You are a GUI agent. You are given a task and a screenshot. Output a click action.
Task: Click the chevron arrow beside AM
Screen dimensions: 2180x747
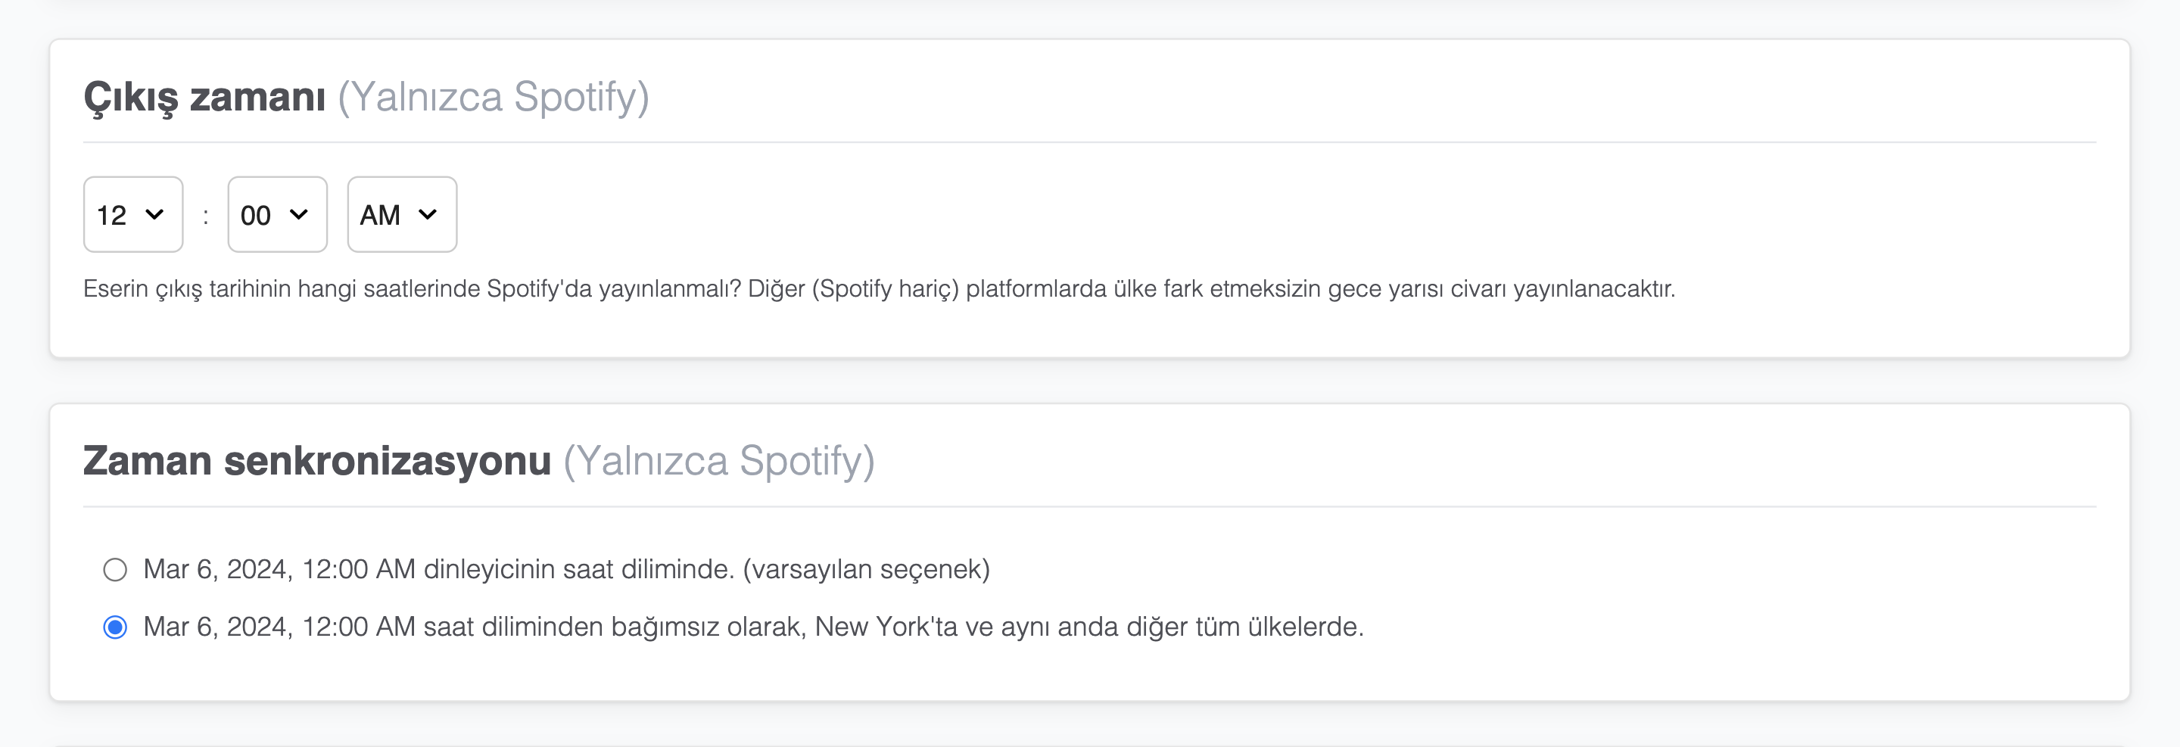(428, 215)
